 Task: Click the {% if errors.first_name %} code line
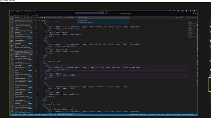56,32
